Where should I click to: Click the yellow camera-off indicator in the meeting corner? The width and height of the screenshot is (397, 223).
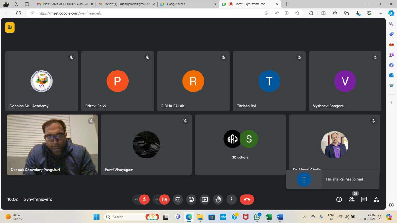point(10,28)
